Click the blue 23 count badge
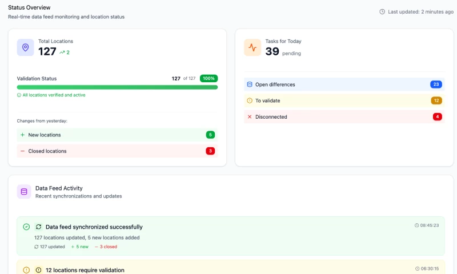 tap(436, 84)
